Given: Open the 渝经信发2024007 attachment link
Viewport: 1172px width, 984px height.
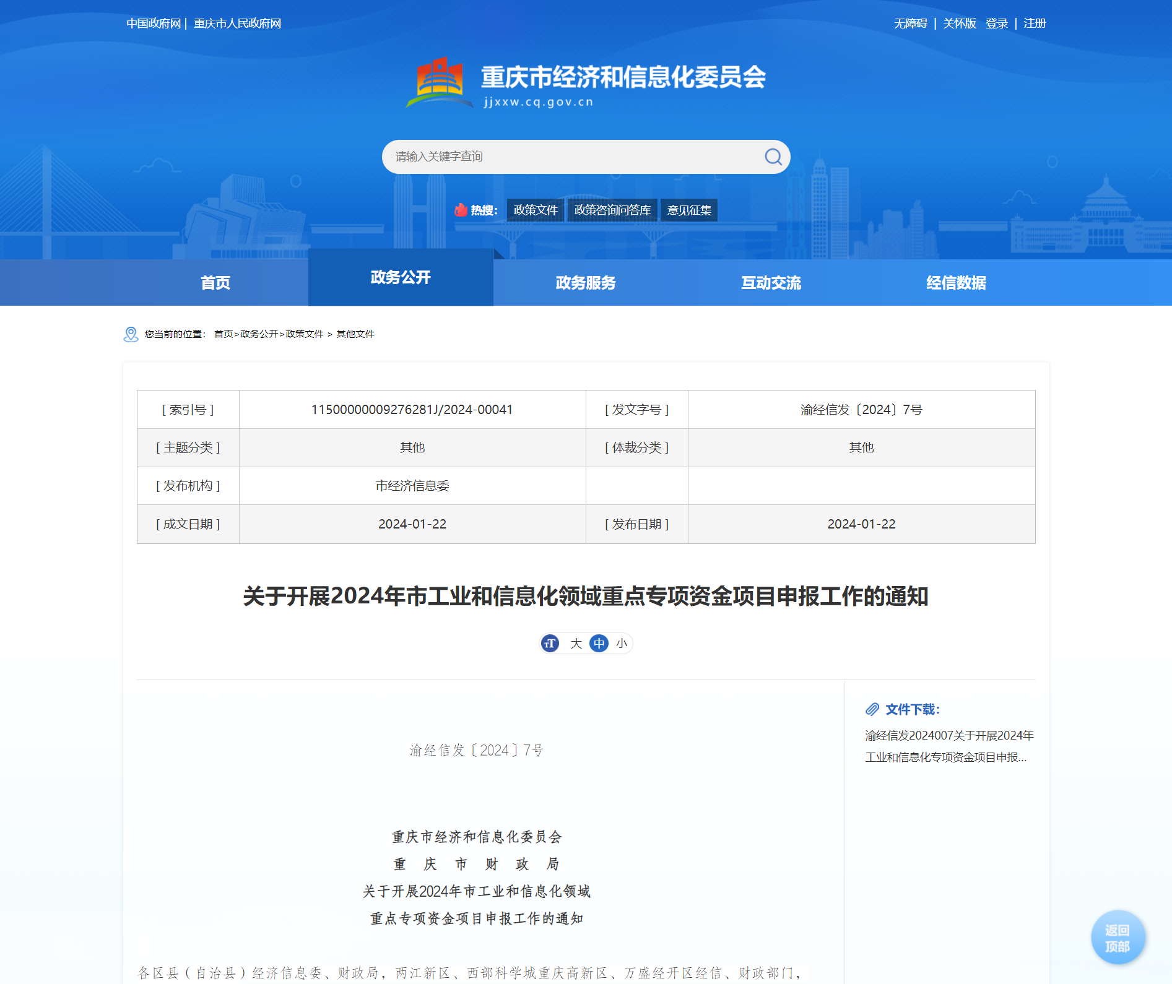Looking at the screenshot, I should point(948,746).
